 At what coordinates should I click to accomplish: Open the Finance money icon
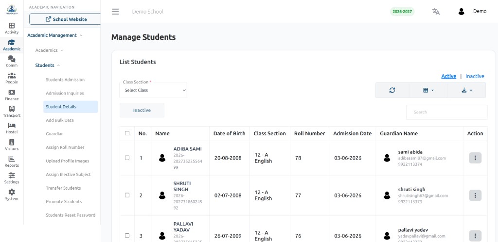click(x=12, y=92)
